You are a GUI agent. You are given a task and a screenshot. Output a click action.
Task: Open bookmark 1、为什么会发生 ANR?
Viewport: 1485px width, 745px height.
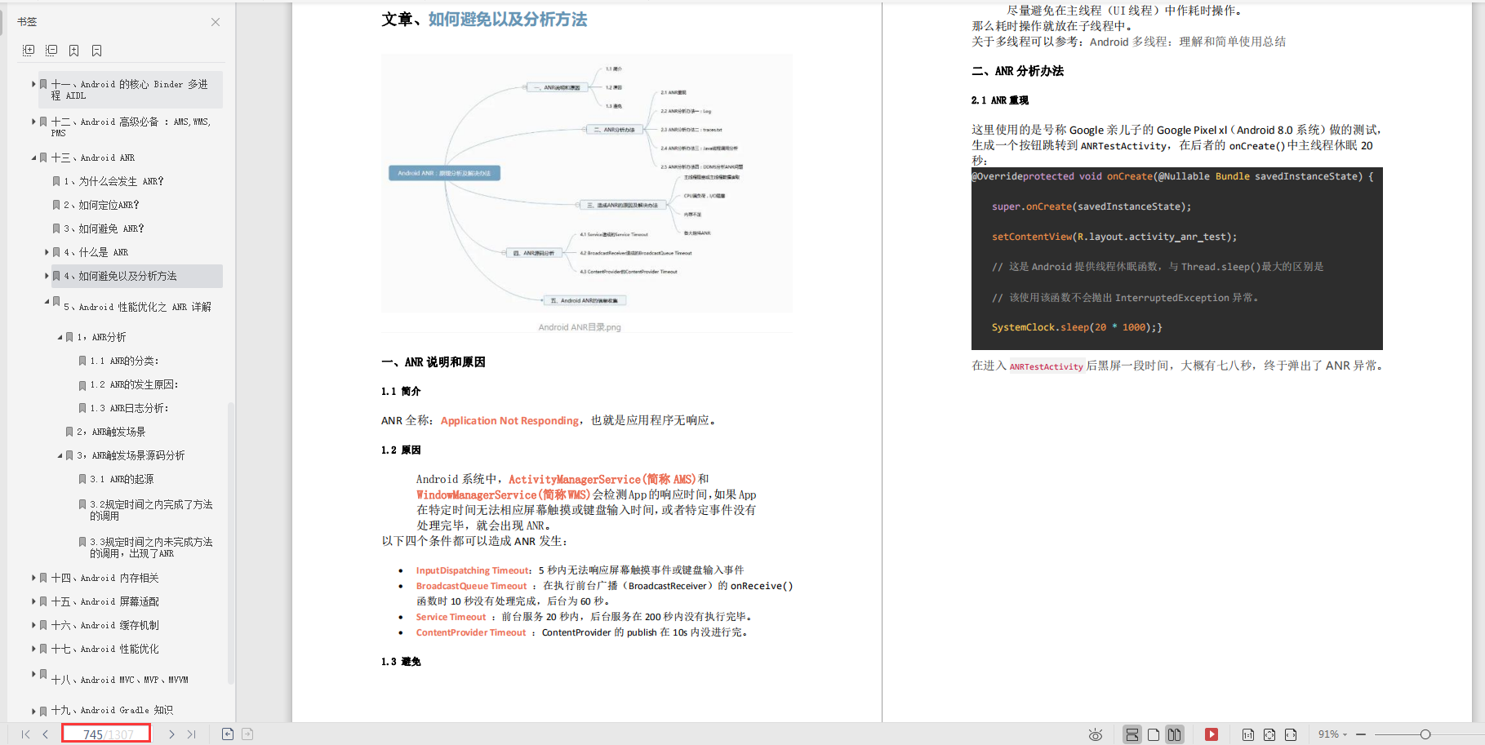113,181
